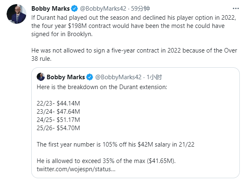Click the verified badge inside the quoted tweet
Image resolution: width=241 pixels, height=179 pixels.
[x=90, y=77]
